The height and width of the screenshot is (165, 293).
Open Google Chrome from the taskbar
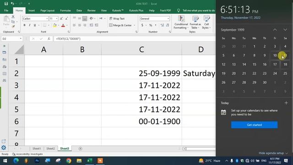tap(69, 161)
